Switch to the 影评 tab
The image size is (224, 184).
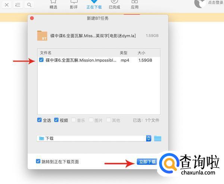point(74,4)
